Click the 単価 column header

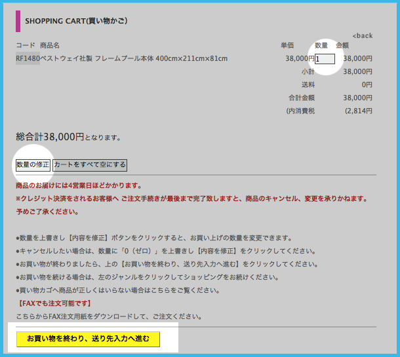(287, 45)
